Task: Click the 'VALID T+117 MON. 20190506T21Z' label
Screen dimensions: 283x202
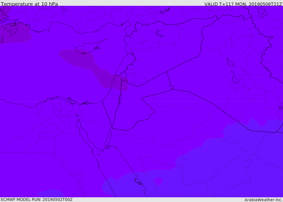Action: point(243,4)
